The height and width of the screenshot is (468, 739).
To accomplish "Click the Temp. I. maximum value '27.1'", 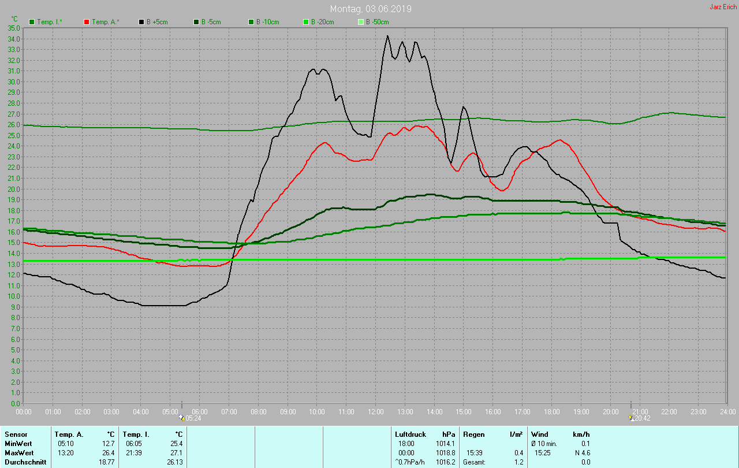I will (176, 452).
